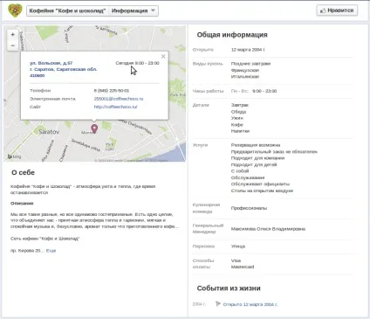This screenshot has width=370, height=319.
Task: Open the event link Открыто 12 марта 2004 г.
Action: [x=250, y=304]
